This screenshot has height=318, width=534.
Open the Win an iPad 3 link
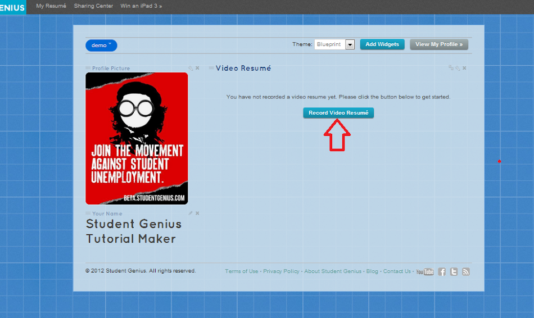(141, 6)
